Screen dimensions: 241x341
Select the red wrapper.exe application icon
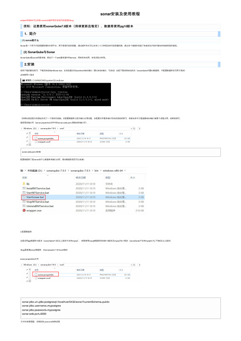tap(24, 210)
